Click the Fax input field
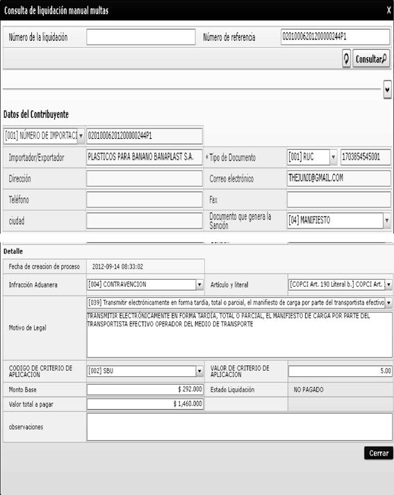The height and width of the screenshot is (495, 394). tap(339, 200)
